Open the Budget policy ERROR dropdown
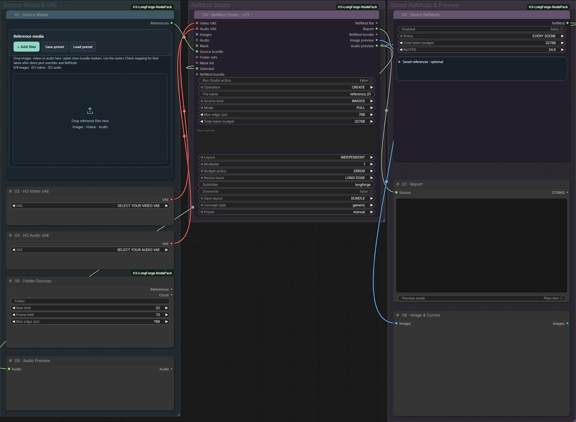The width and height of the screenshot is (576, 422). pos(287,171)
